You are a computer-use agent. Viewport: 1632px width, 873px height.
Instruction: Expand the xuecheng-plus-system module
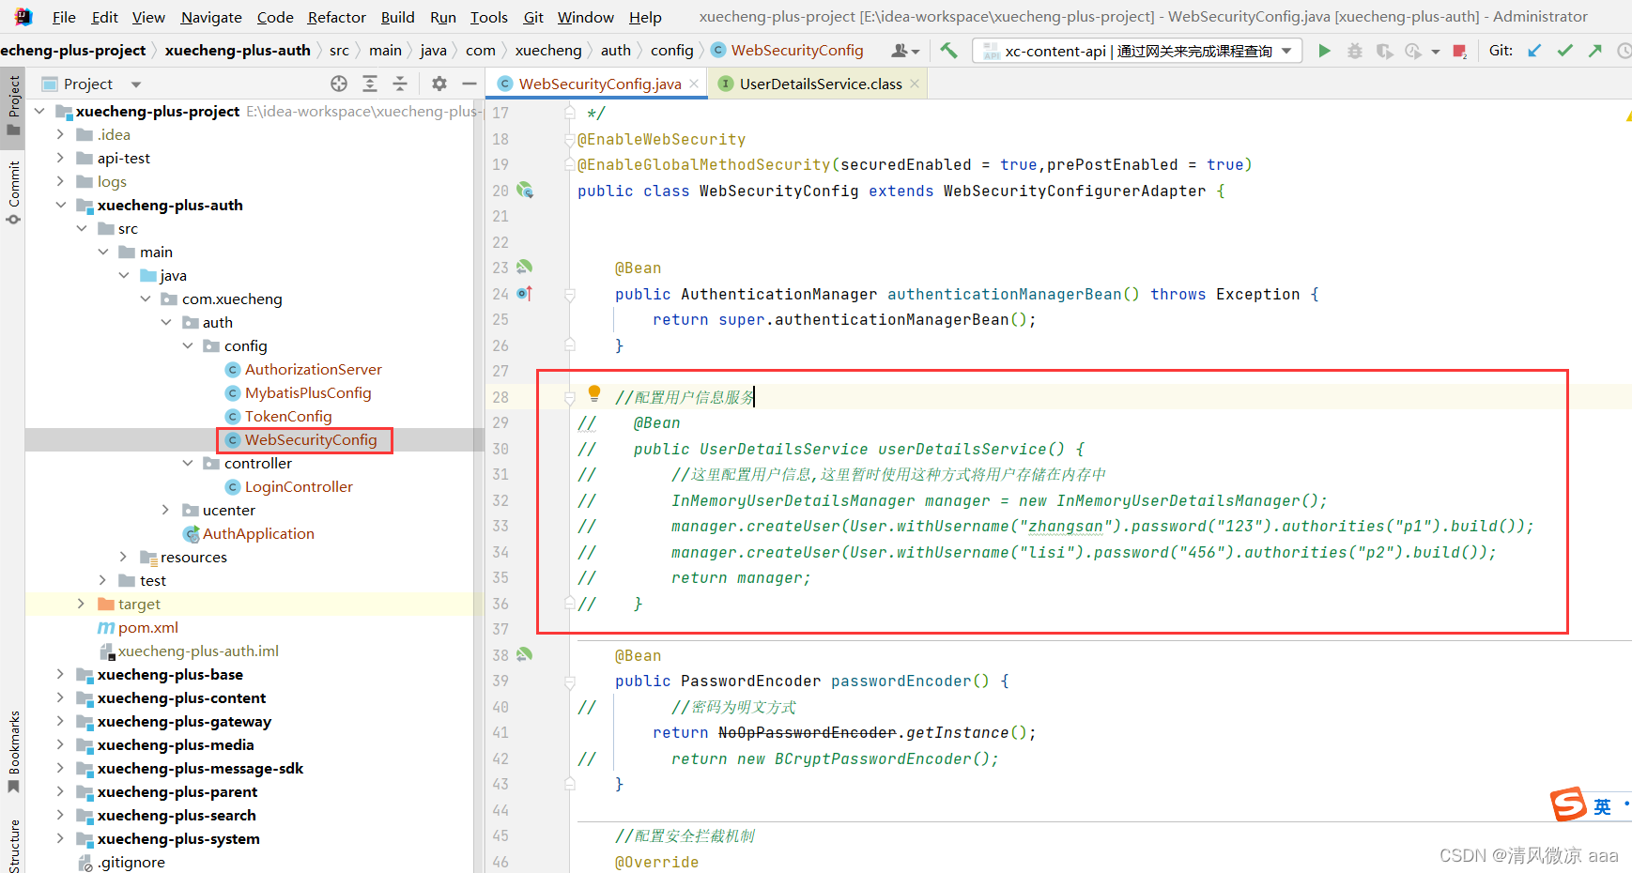tap(61, 838)
